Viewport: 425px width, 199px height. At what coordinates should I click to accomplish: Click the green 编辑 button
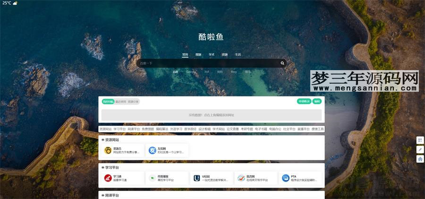point(317,101)
